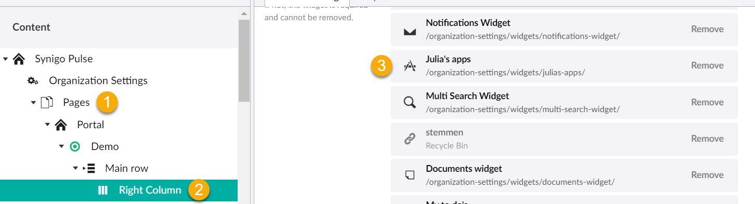Select Main row in the tree
This screenshot has height=204, width=755.
pyautogui.click(x=127, y=168)
